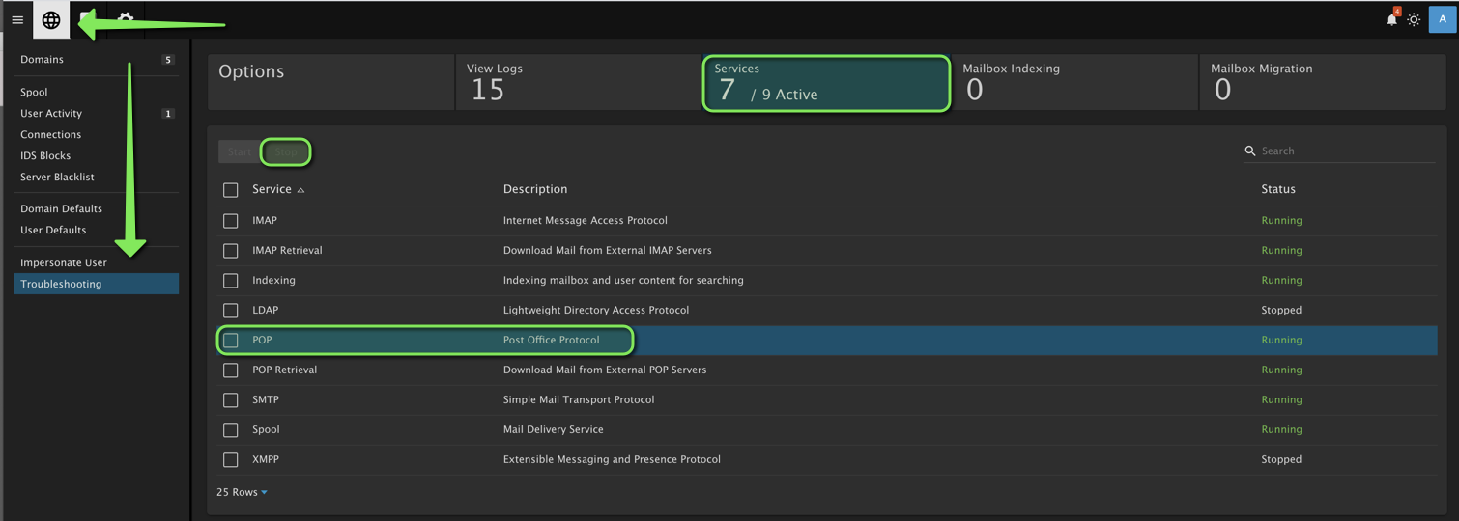1459x521 pixels.
Task: Click the sort arrow beside Service header
Action: tap(301, 190)
